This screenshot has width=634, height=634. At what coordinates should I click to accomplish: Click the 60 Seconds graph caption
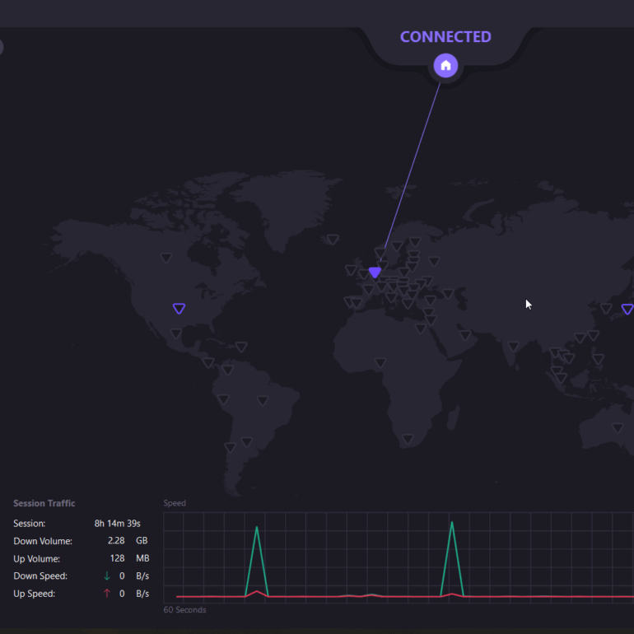coord(184,610)
